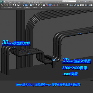Open the Mirror tool
93x93 pixels.
[70, 5]
